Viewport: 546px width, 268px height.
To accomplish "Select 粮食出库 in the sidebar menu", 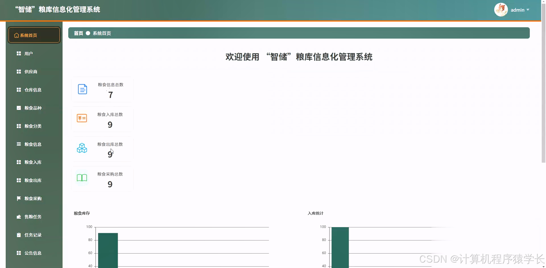I will (32, 180).
